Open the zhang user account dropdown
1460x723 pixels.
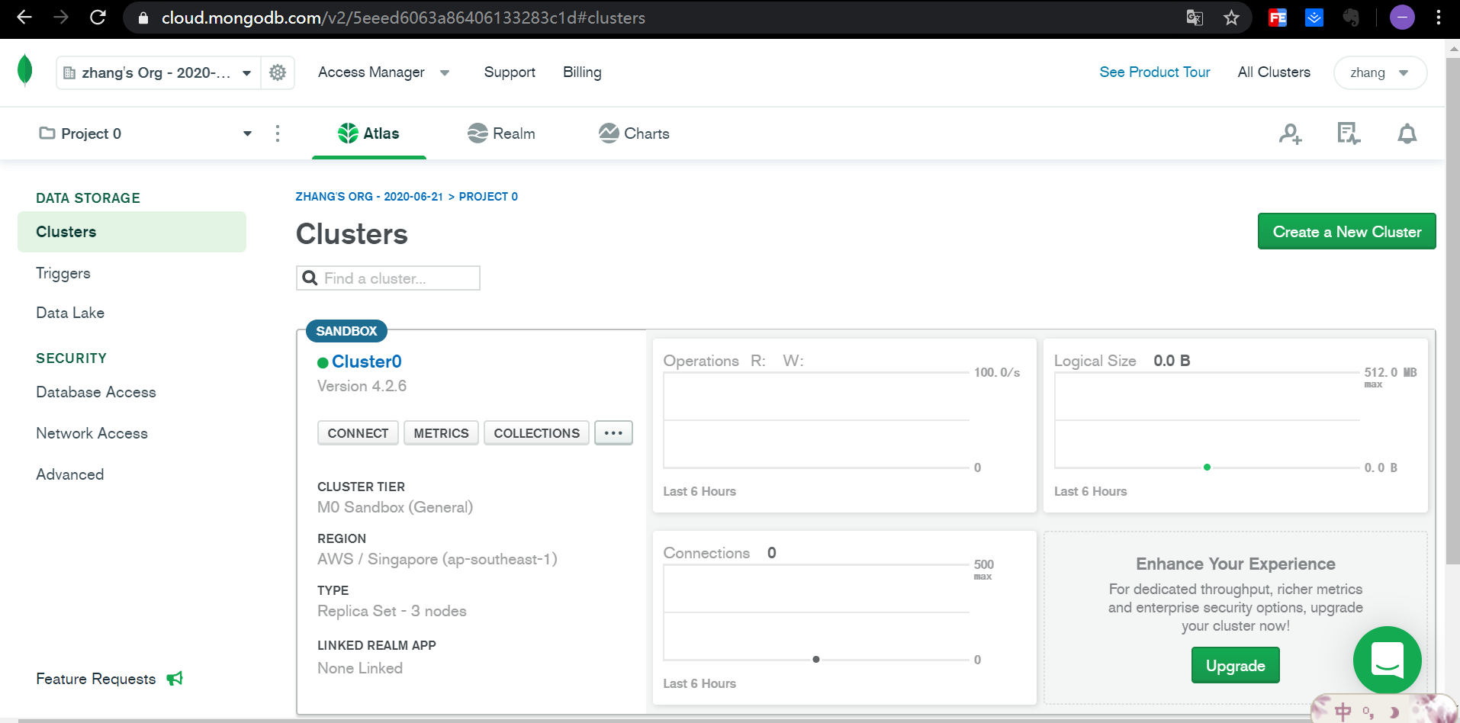(1380, 72)
